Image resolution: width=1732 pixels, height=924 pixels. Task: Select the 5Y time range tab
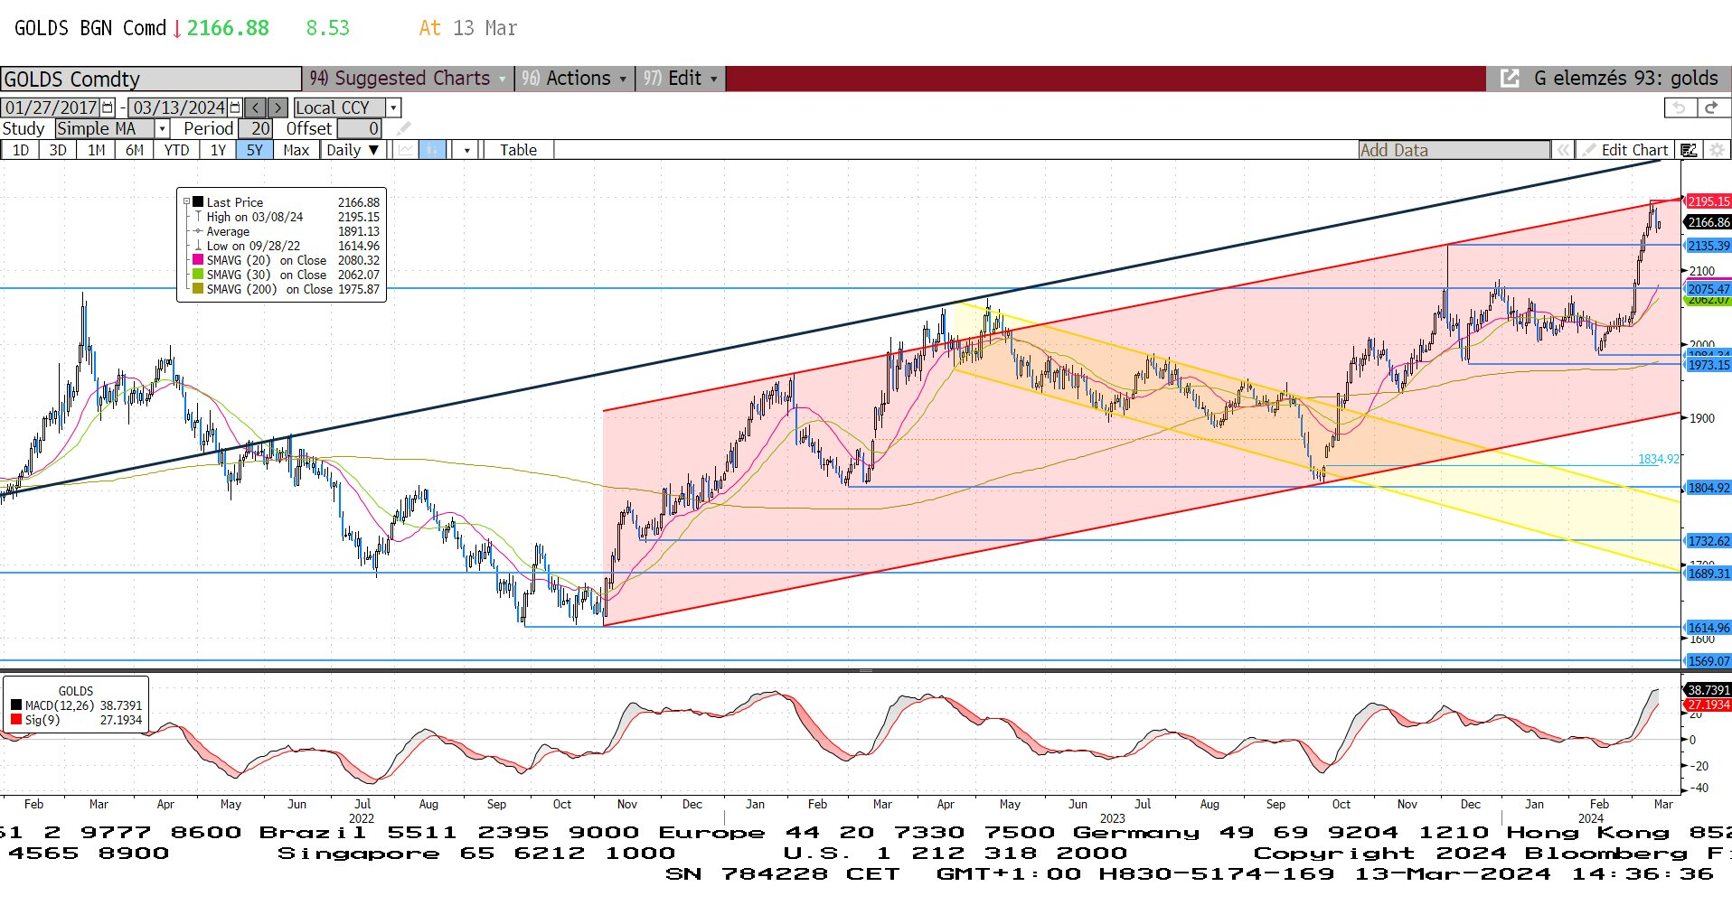pos(255,150)
